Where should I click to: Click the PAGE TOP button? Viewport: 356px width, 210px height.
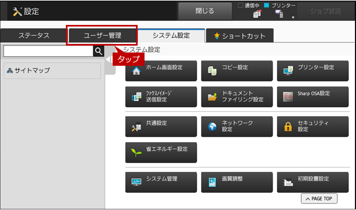click(319, 199)
